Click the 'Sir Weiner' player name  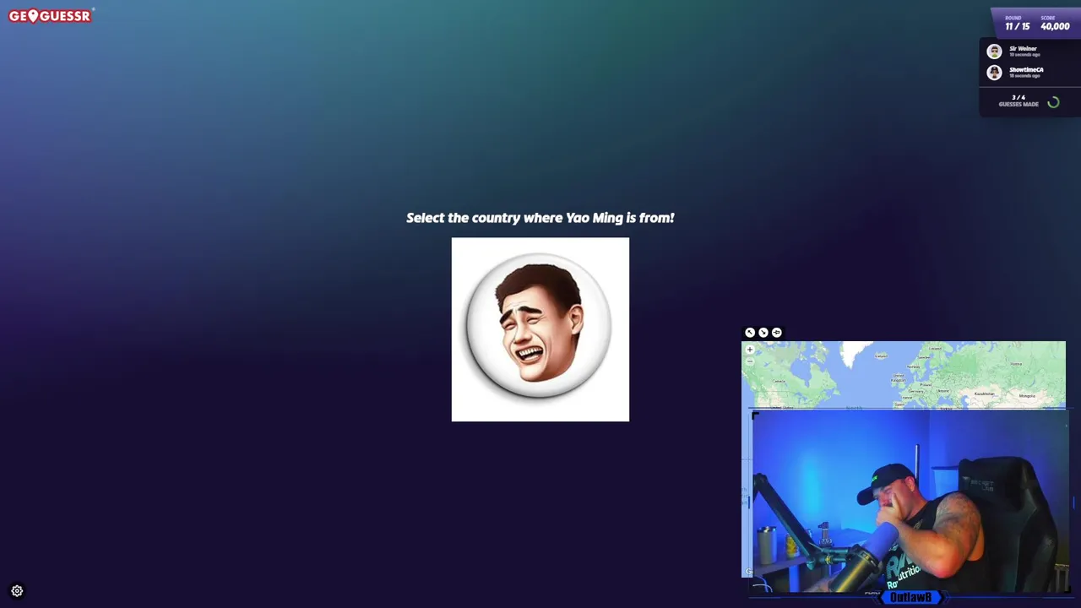(x=1023, y=48)
